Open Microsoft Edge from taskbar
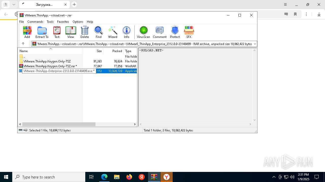Screen dimensions: 325x182 tap(104, 177)
